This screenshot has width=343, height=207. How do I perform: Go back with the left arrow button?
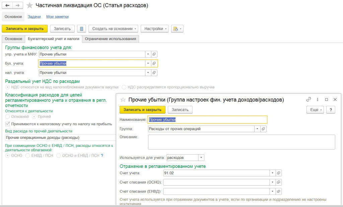7,5
